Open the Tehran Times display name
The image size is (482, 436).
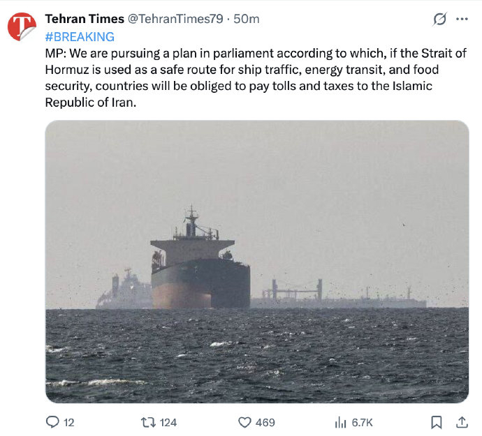(x=85, y=19)
